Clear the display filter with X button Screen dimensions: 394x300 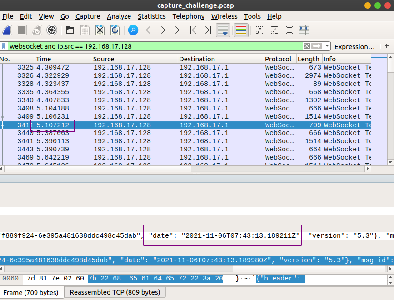(307, 46)
